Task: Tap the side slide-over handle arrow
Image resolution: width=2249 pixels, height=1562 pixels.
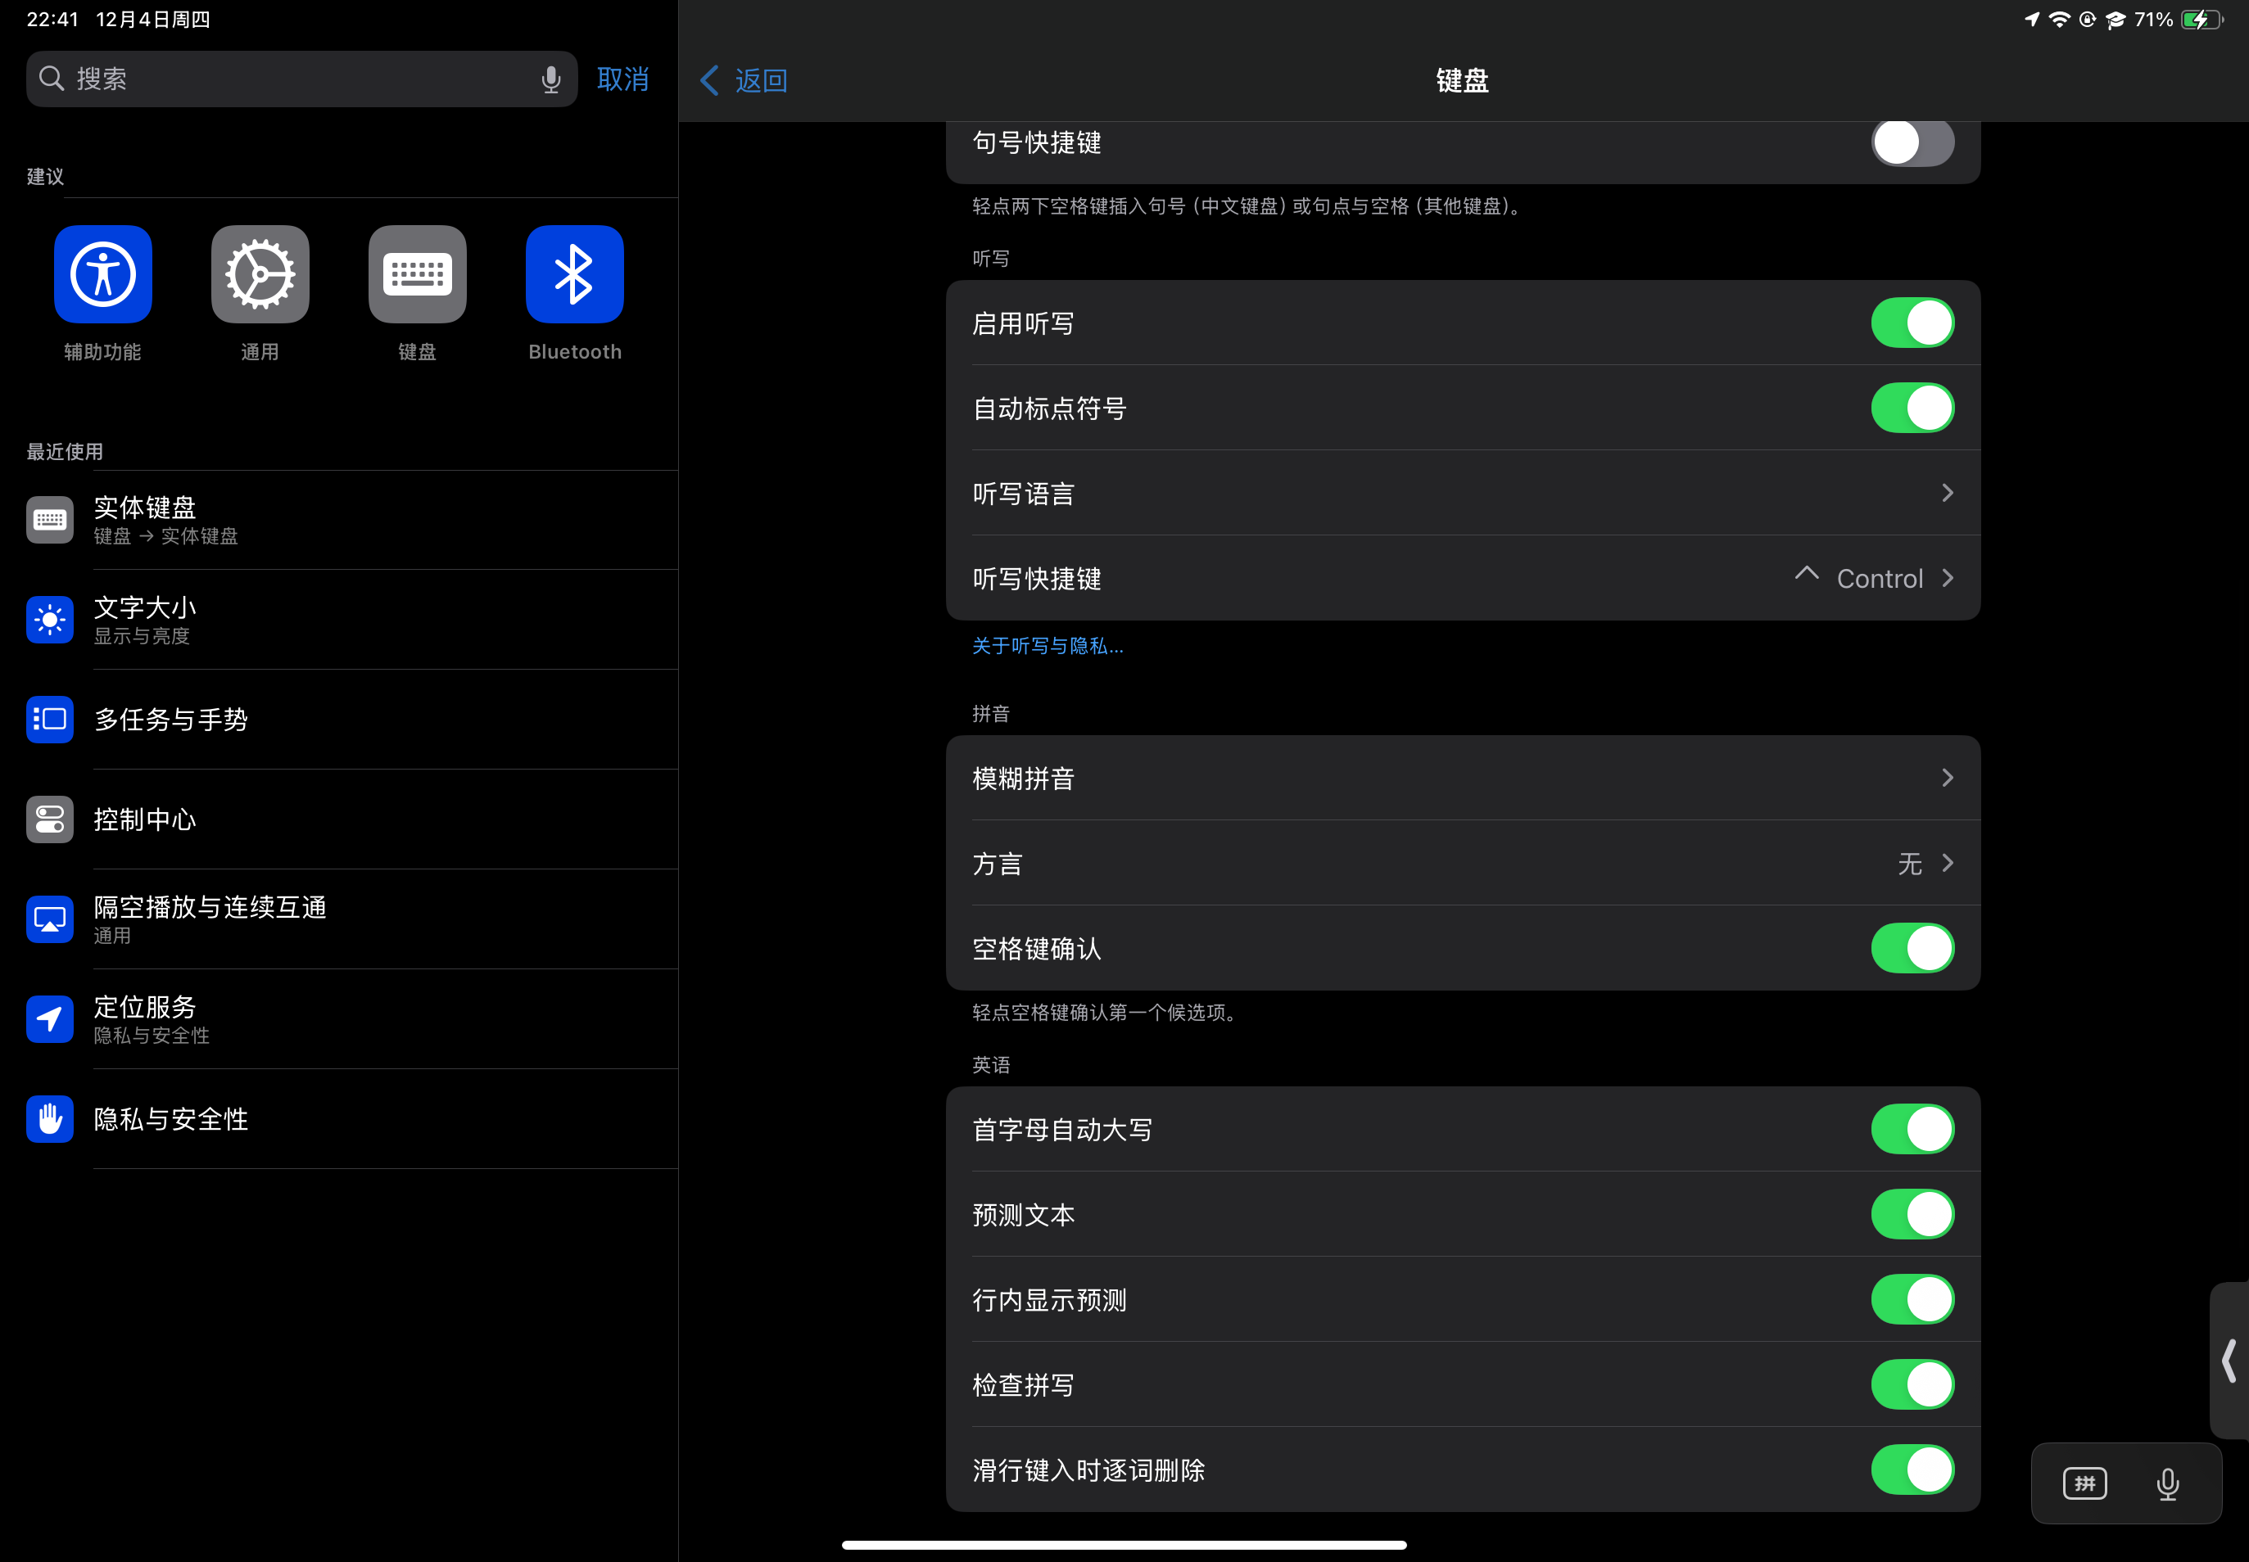Action: [x=2229, y=1361]
